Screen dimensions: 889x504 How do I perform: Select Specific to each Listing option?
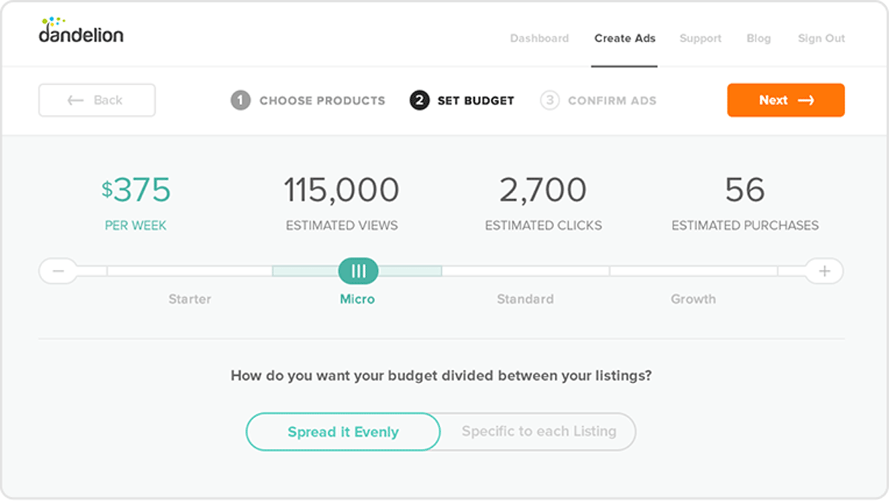[x=539, y=431]
